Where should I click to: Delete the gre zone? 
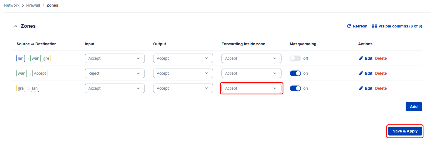pyautogui.click(x=381, y=88)
